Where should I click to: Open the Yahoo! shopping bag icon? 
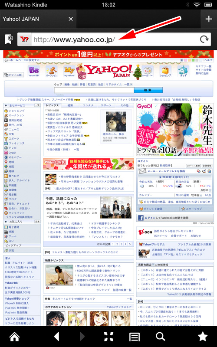click(165, 71)
